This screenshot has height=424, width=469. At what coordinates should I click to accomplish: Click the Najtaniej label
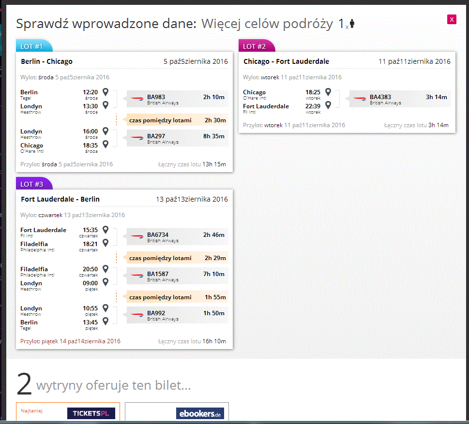pos(31,410)
